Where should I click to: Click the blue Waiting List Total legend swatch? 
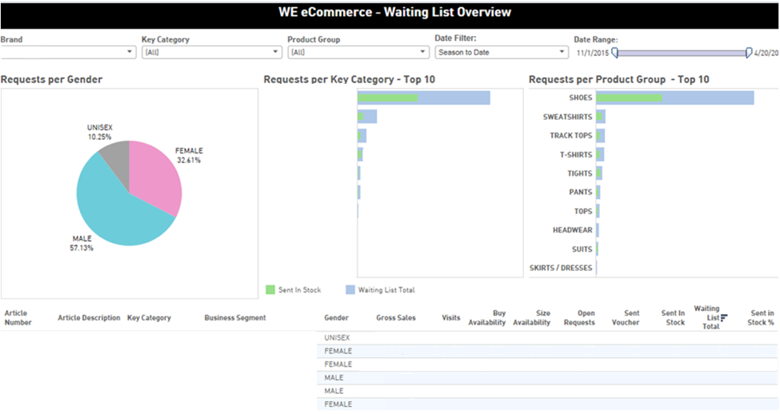[350, 289]
